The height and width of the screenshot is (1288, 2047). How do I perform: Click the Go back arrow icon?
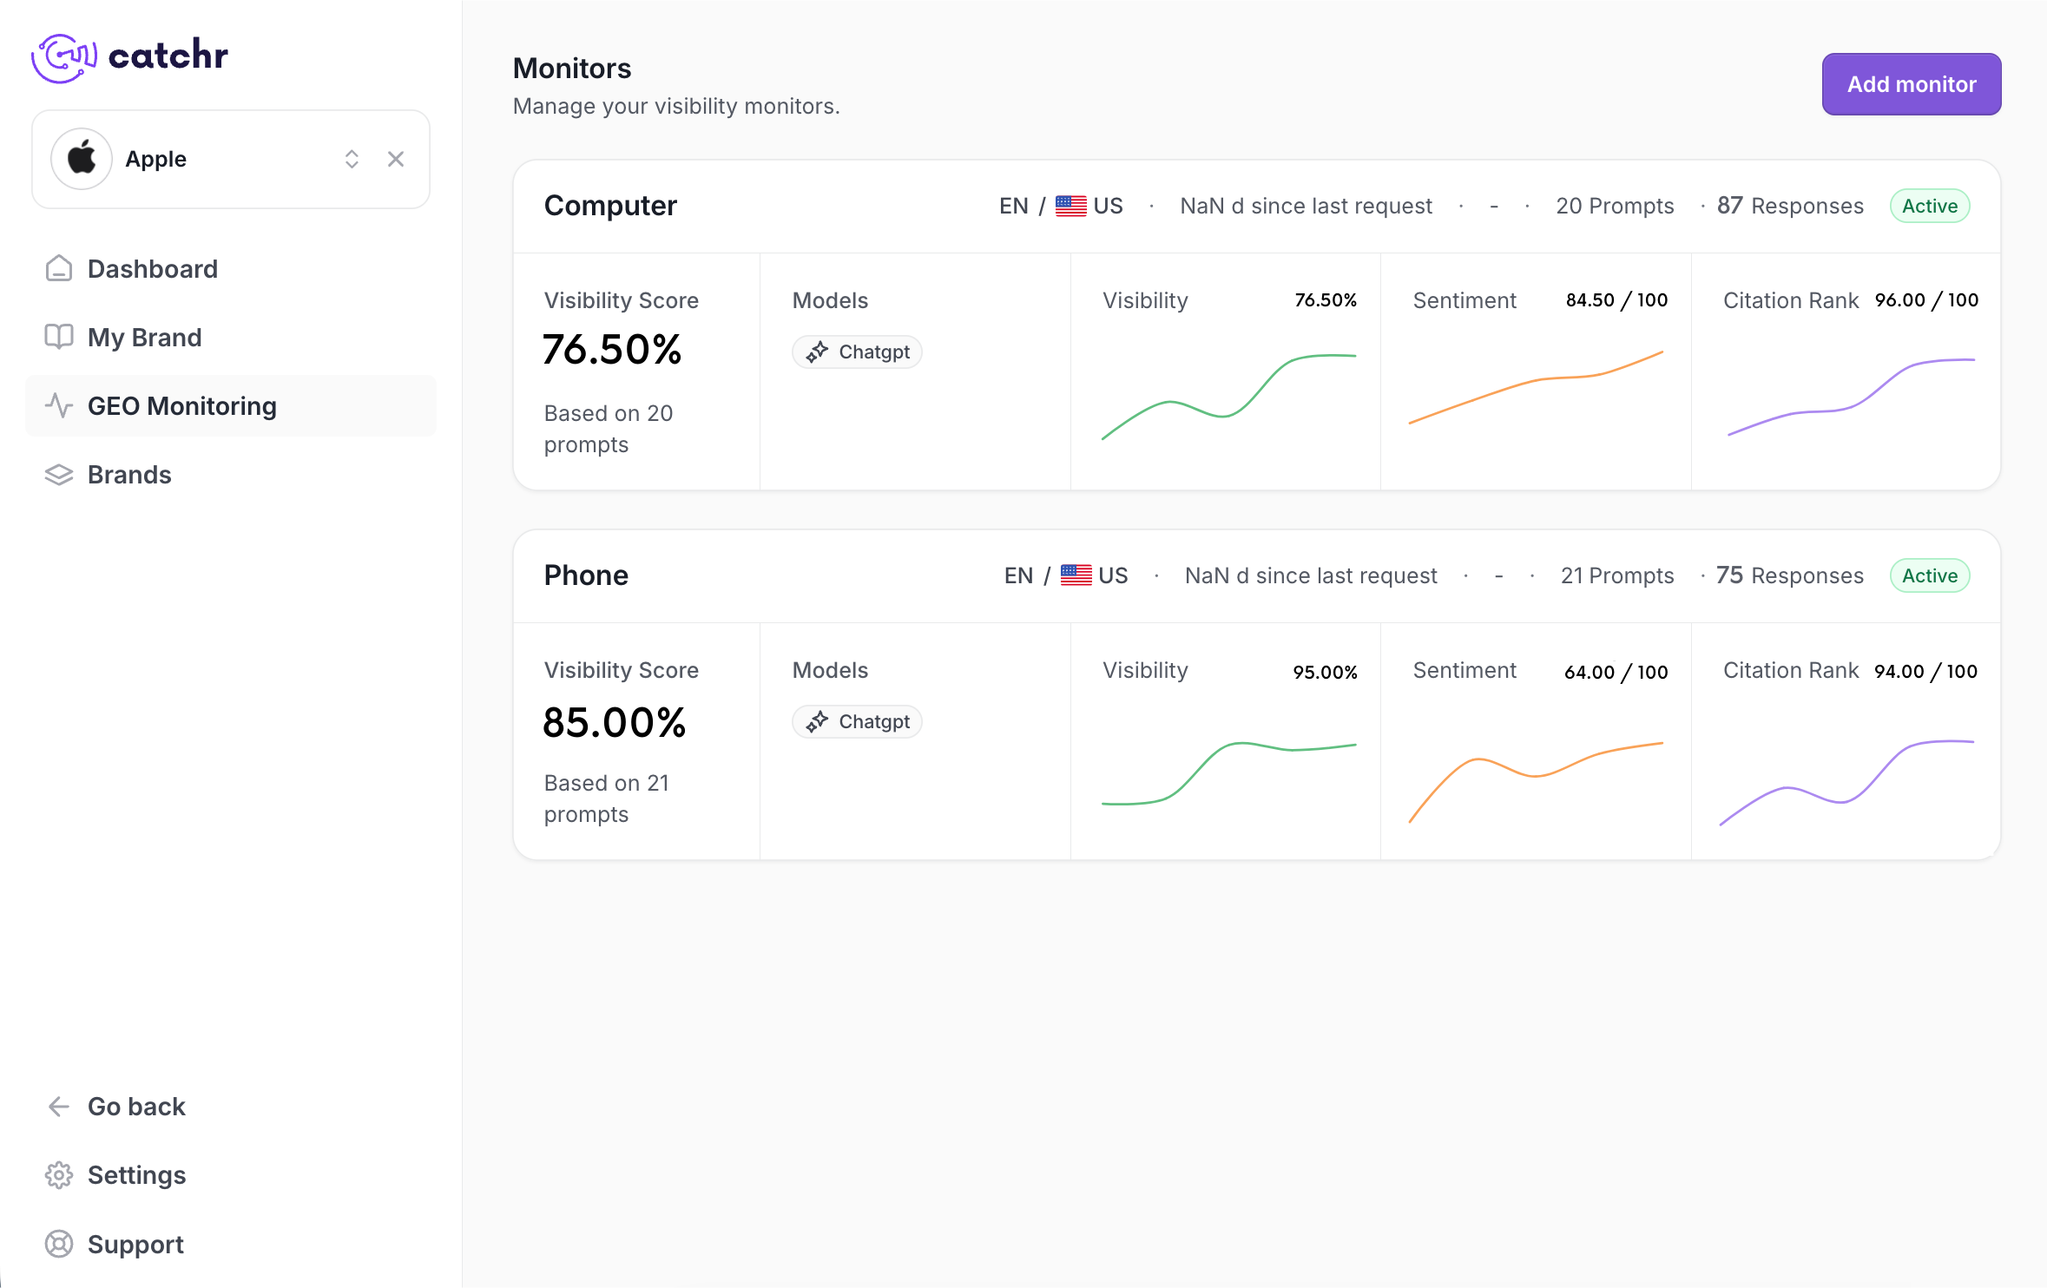tap(58, 1107)
